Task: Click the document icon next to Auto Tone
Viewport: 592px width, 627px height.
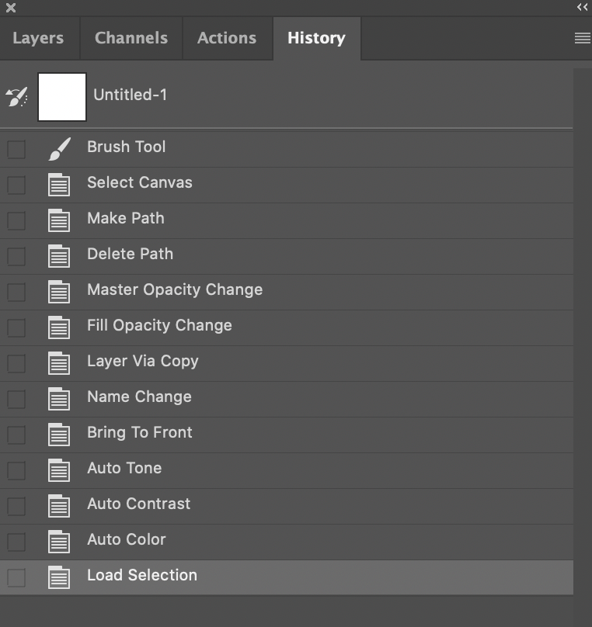Action: [x=59, y=469]
